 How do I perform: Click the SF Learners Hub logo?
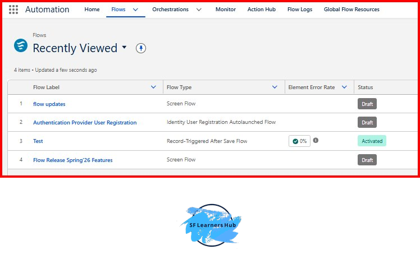tap(211, 225)
